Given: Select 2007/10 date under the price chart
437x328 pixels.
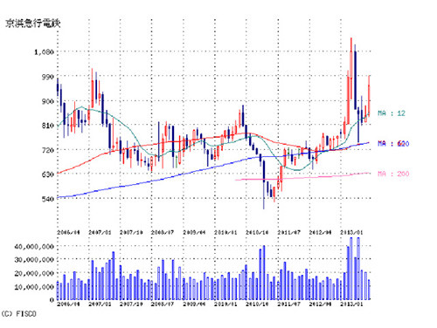Looking at the screenshot, I should pyautogui.click(x=131, y=232).
